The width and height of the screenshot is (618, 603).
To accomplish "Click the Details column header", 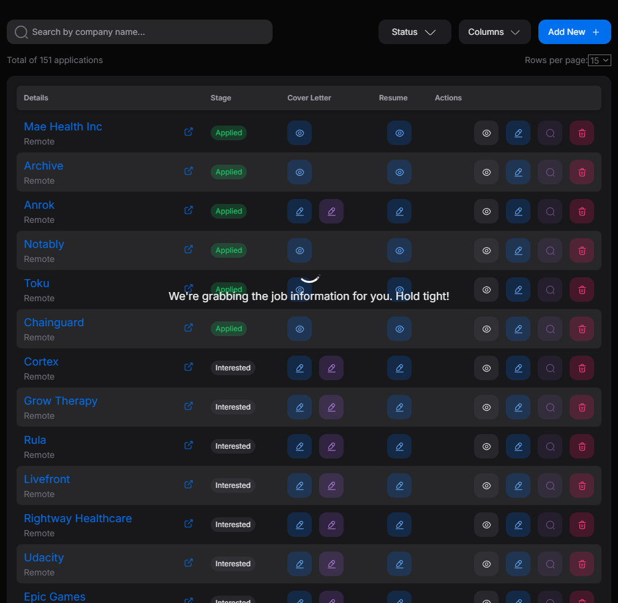I will click(36, 98).
